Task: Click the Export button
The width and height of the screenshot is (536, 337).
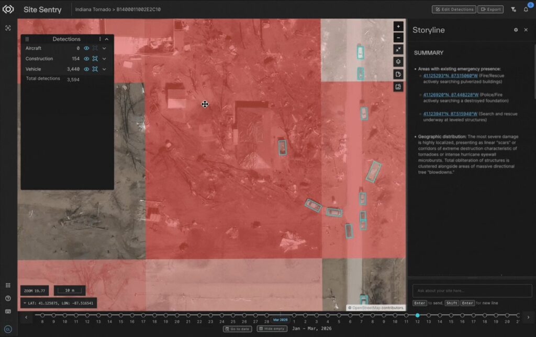Action: 490,9
